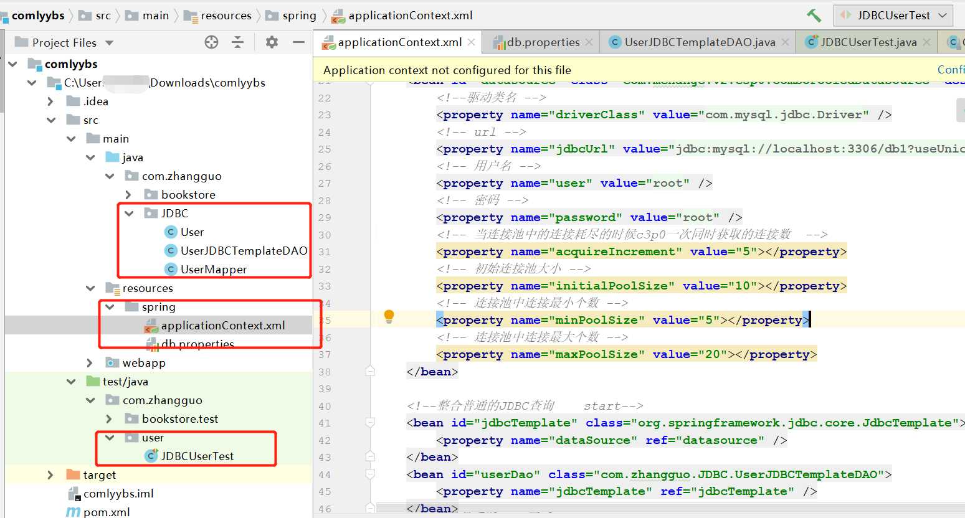Click the orange target folder icon
This screenshot has width=965, height=518.
pos(73,475)
